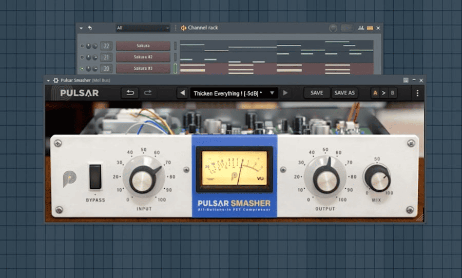462x278 pixels.
Task: Click the redo arrow in Pulsar toolbar
Action: pyautogui.click(x=148, y=93)
